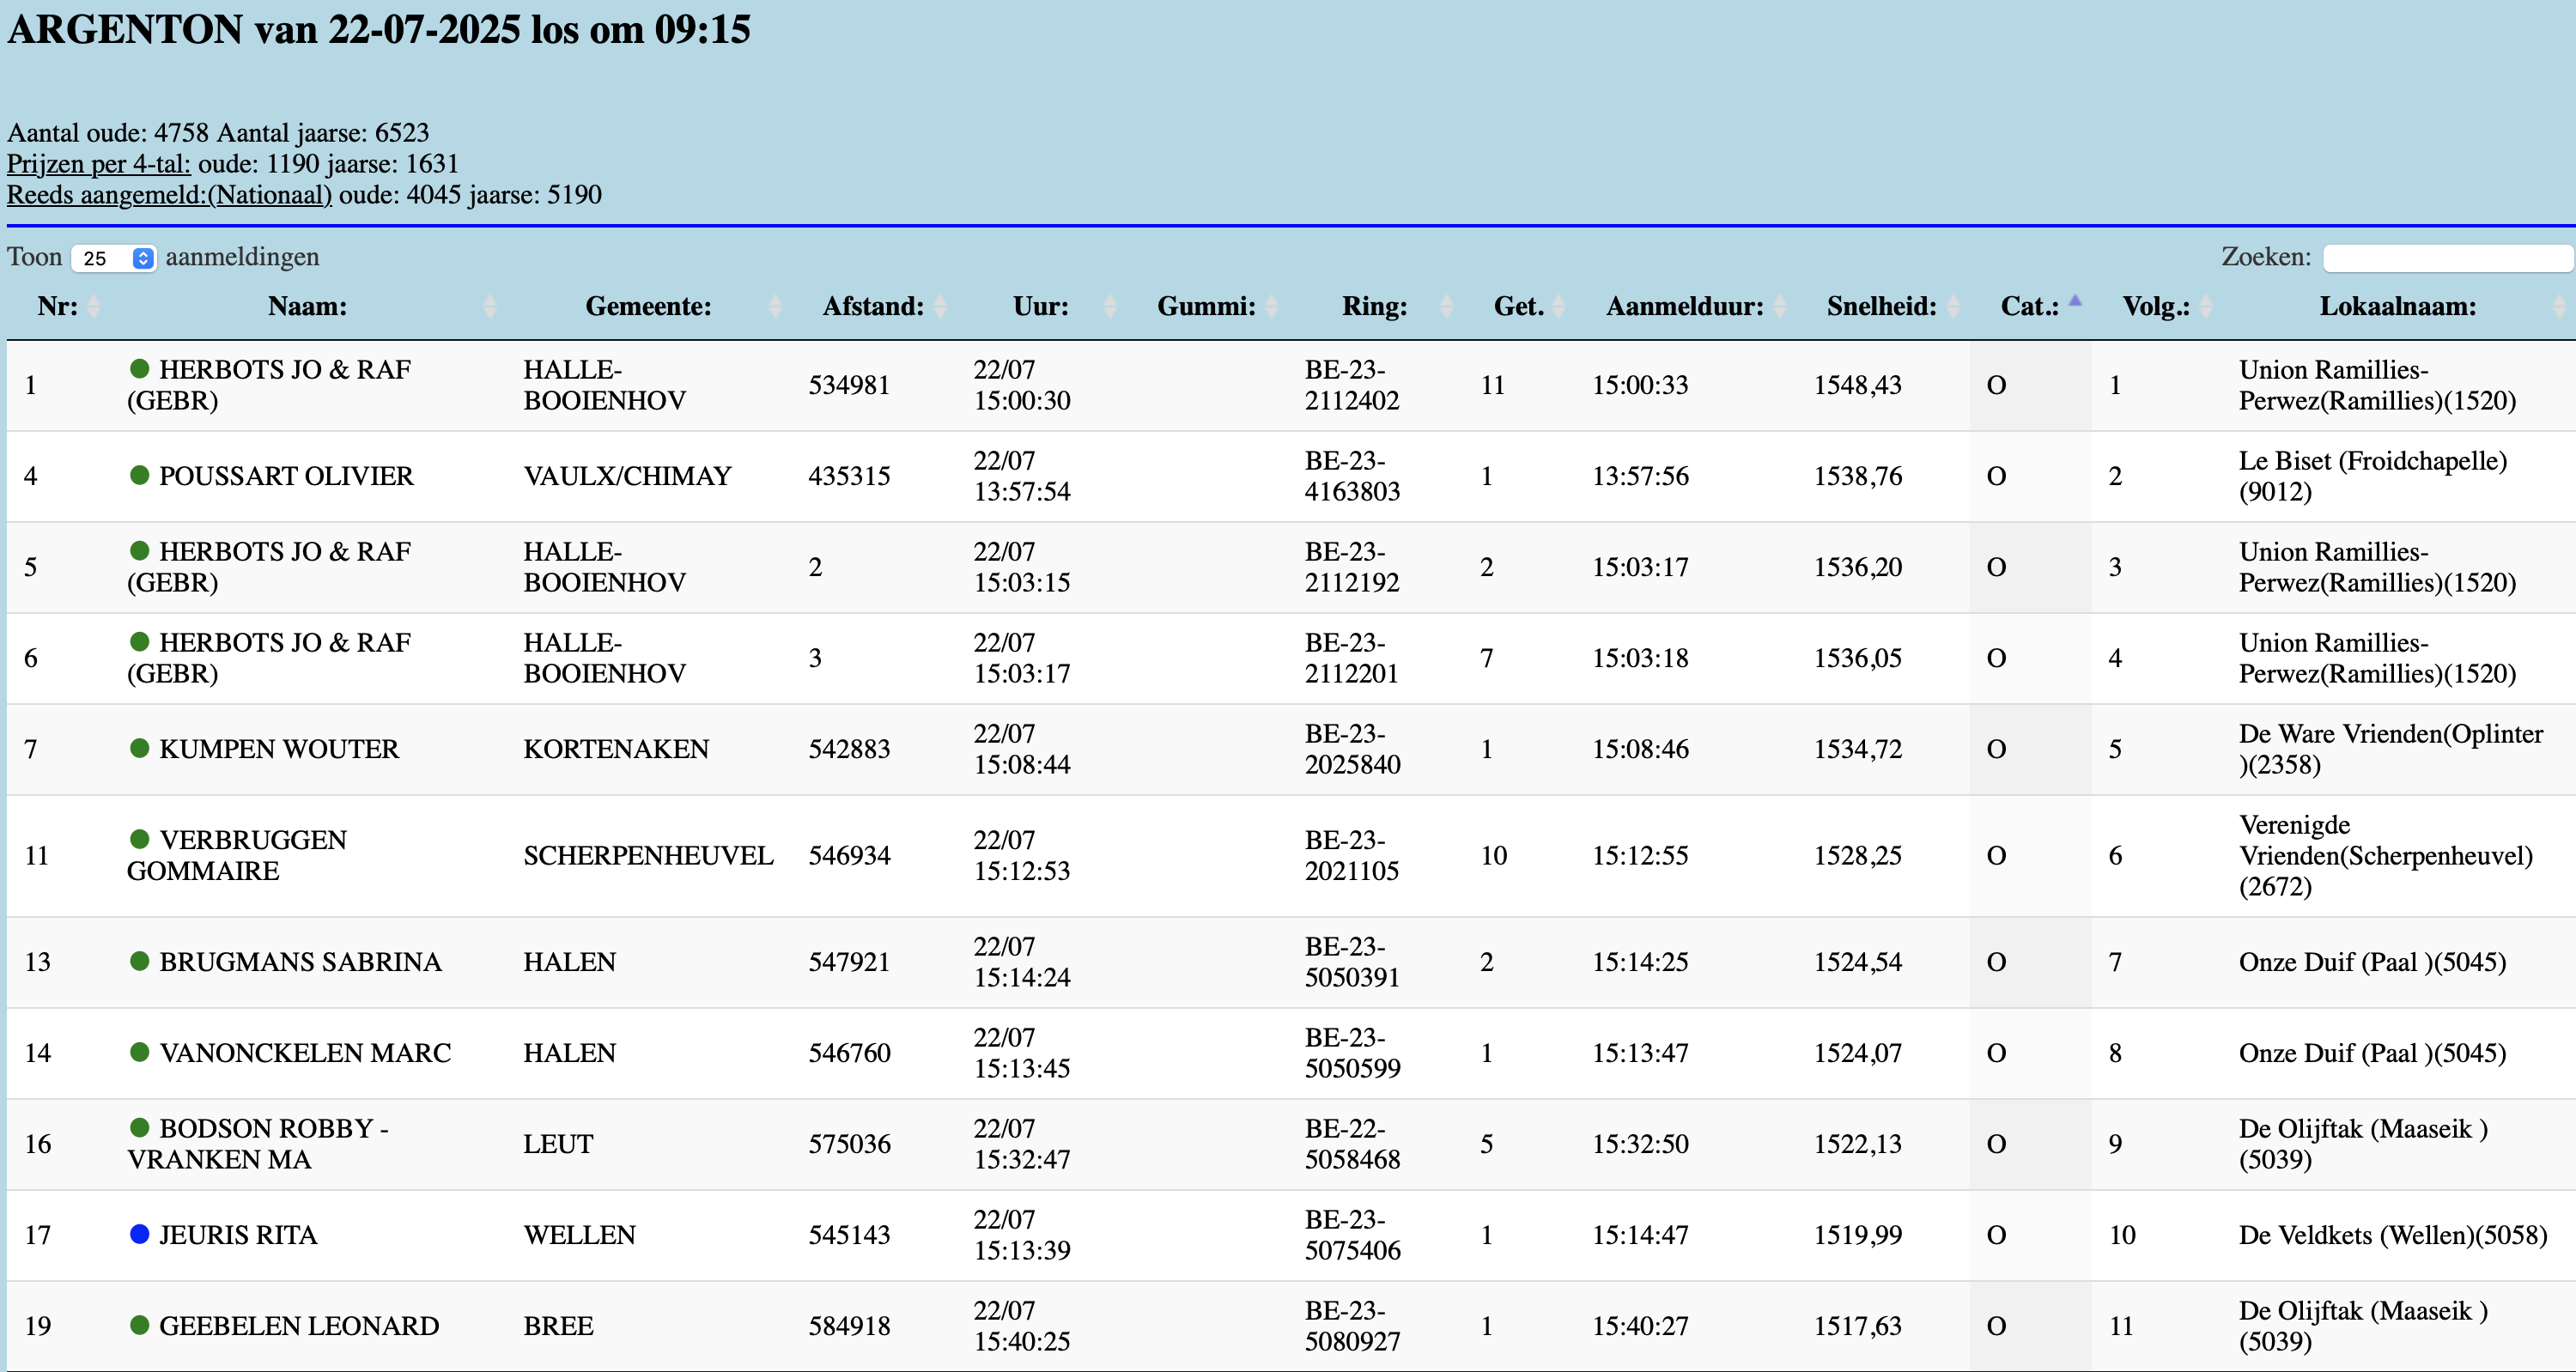The width and height of the screenshot is (2576, 1372).
Task: Click green dot beside KUMPEN WOUTER
Action: click(140, 748)
